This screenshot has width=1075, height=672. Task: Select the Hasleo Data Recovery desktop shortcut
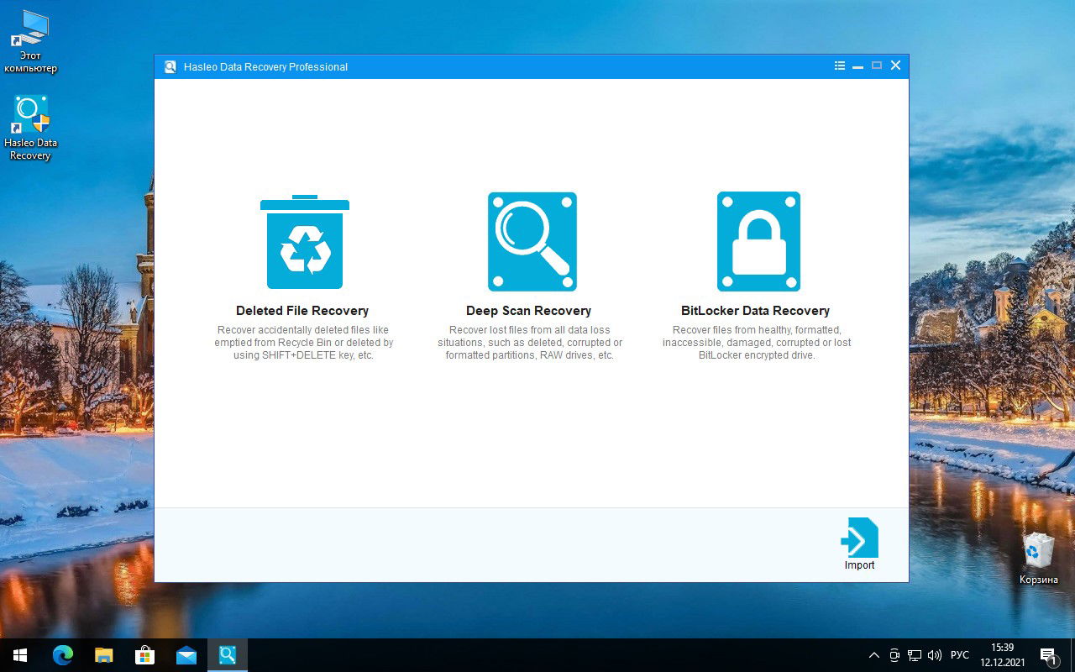[30, 128]
